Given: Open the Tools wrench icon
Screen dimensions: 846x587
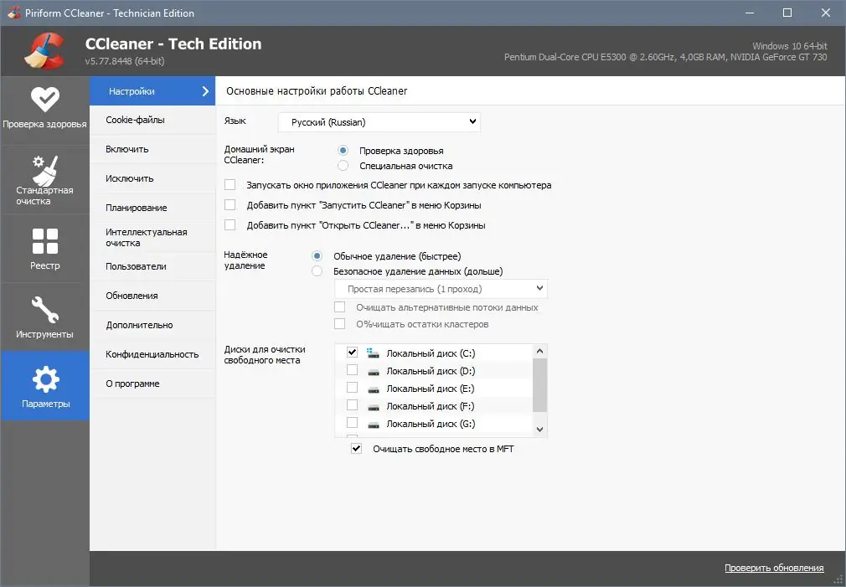Looking at the screenshot, I should [x=44, y=310].
